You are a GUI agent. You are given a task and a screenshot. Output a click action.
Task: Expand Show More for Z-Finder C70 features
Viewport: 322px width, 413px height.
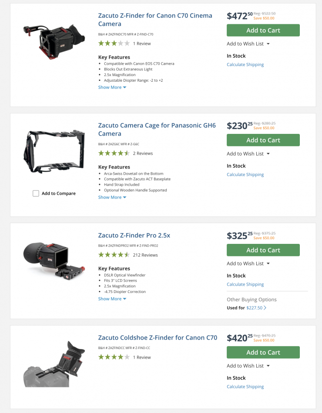point(112,87)
